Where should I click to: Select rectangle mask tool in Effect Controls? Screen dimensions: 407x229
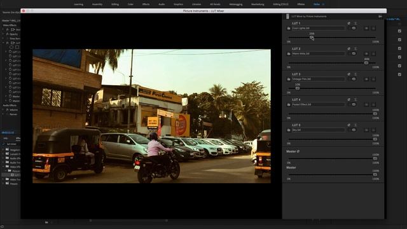click(17, 47)
